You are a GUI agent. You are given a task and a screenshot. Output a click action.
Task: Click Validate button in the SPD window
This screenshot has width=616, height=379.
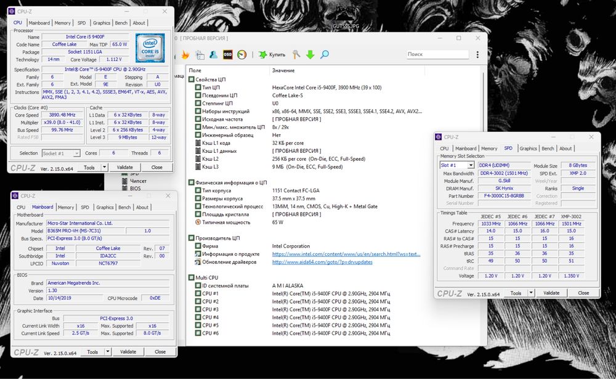(x=551, y=293)
